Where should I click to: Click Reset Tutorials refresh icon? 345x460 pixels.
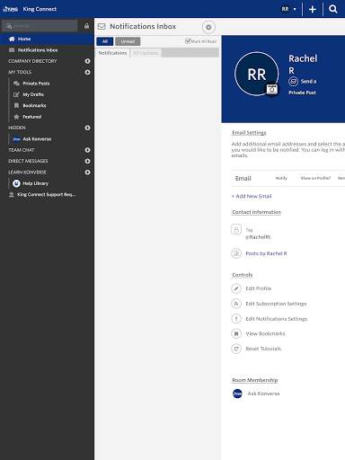(x=236, y=349)
